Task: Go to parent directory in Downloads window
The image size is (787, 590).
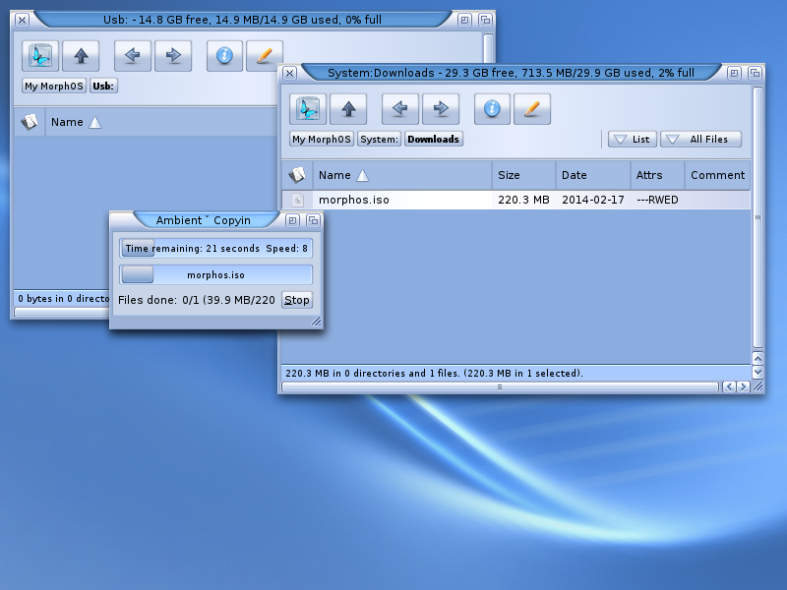Action: pos(348,109)
